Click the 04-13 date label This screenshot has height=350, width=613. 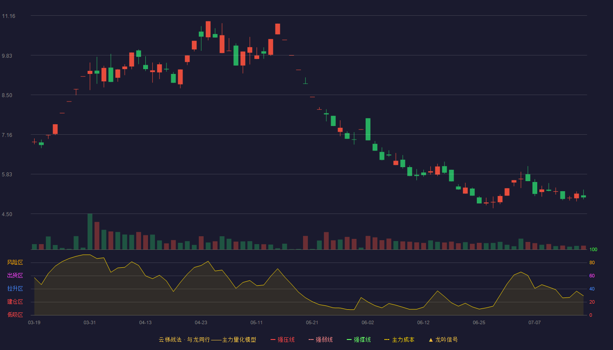pyautogui.click(x=145, y=322)
